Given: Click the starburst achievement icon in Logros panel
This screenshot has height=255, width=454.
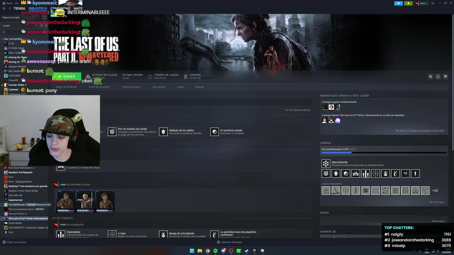Looking at the screenshot, I should (x=375, y=174).
